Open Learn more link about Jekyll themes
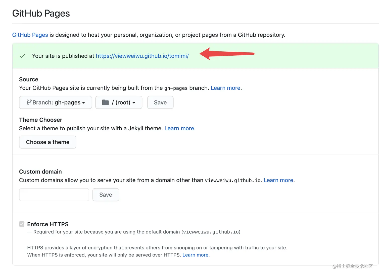 tap(179, 128)
